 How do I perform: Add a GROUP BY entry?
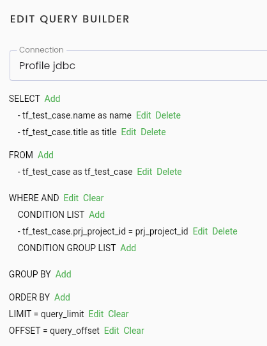pos(63,274)
